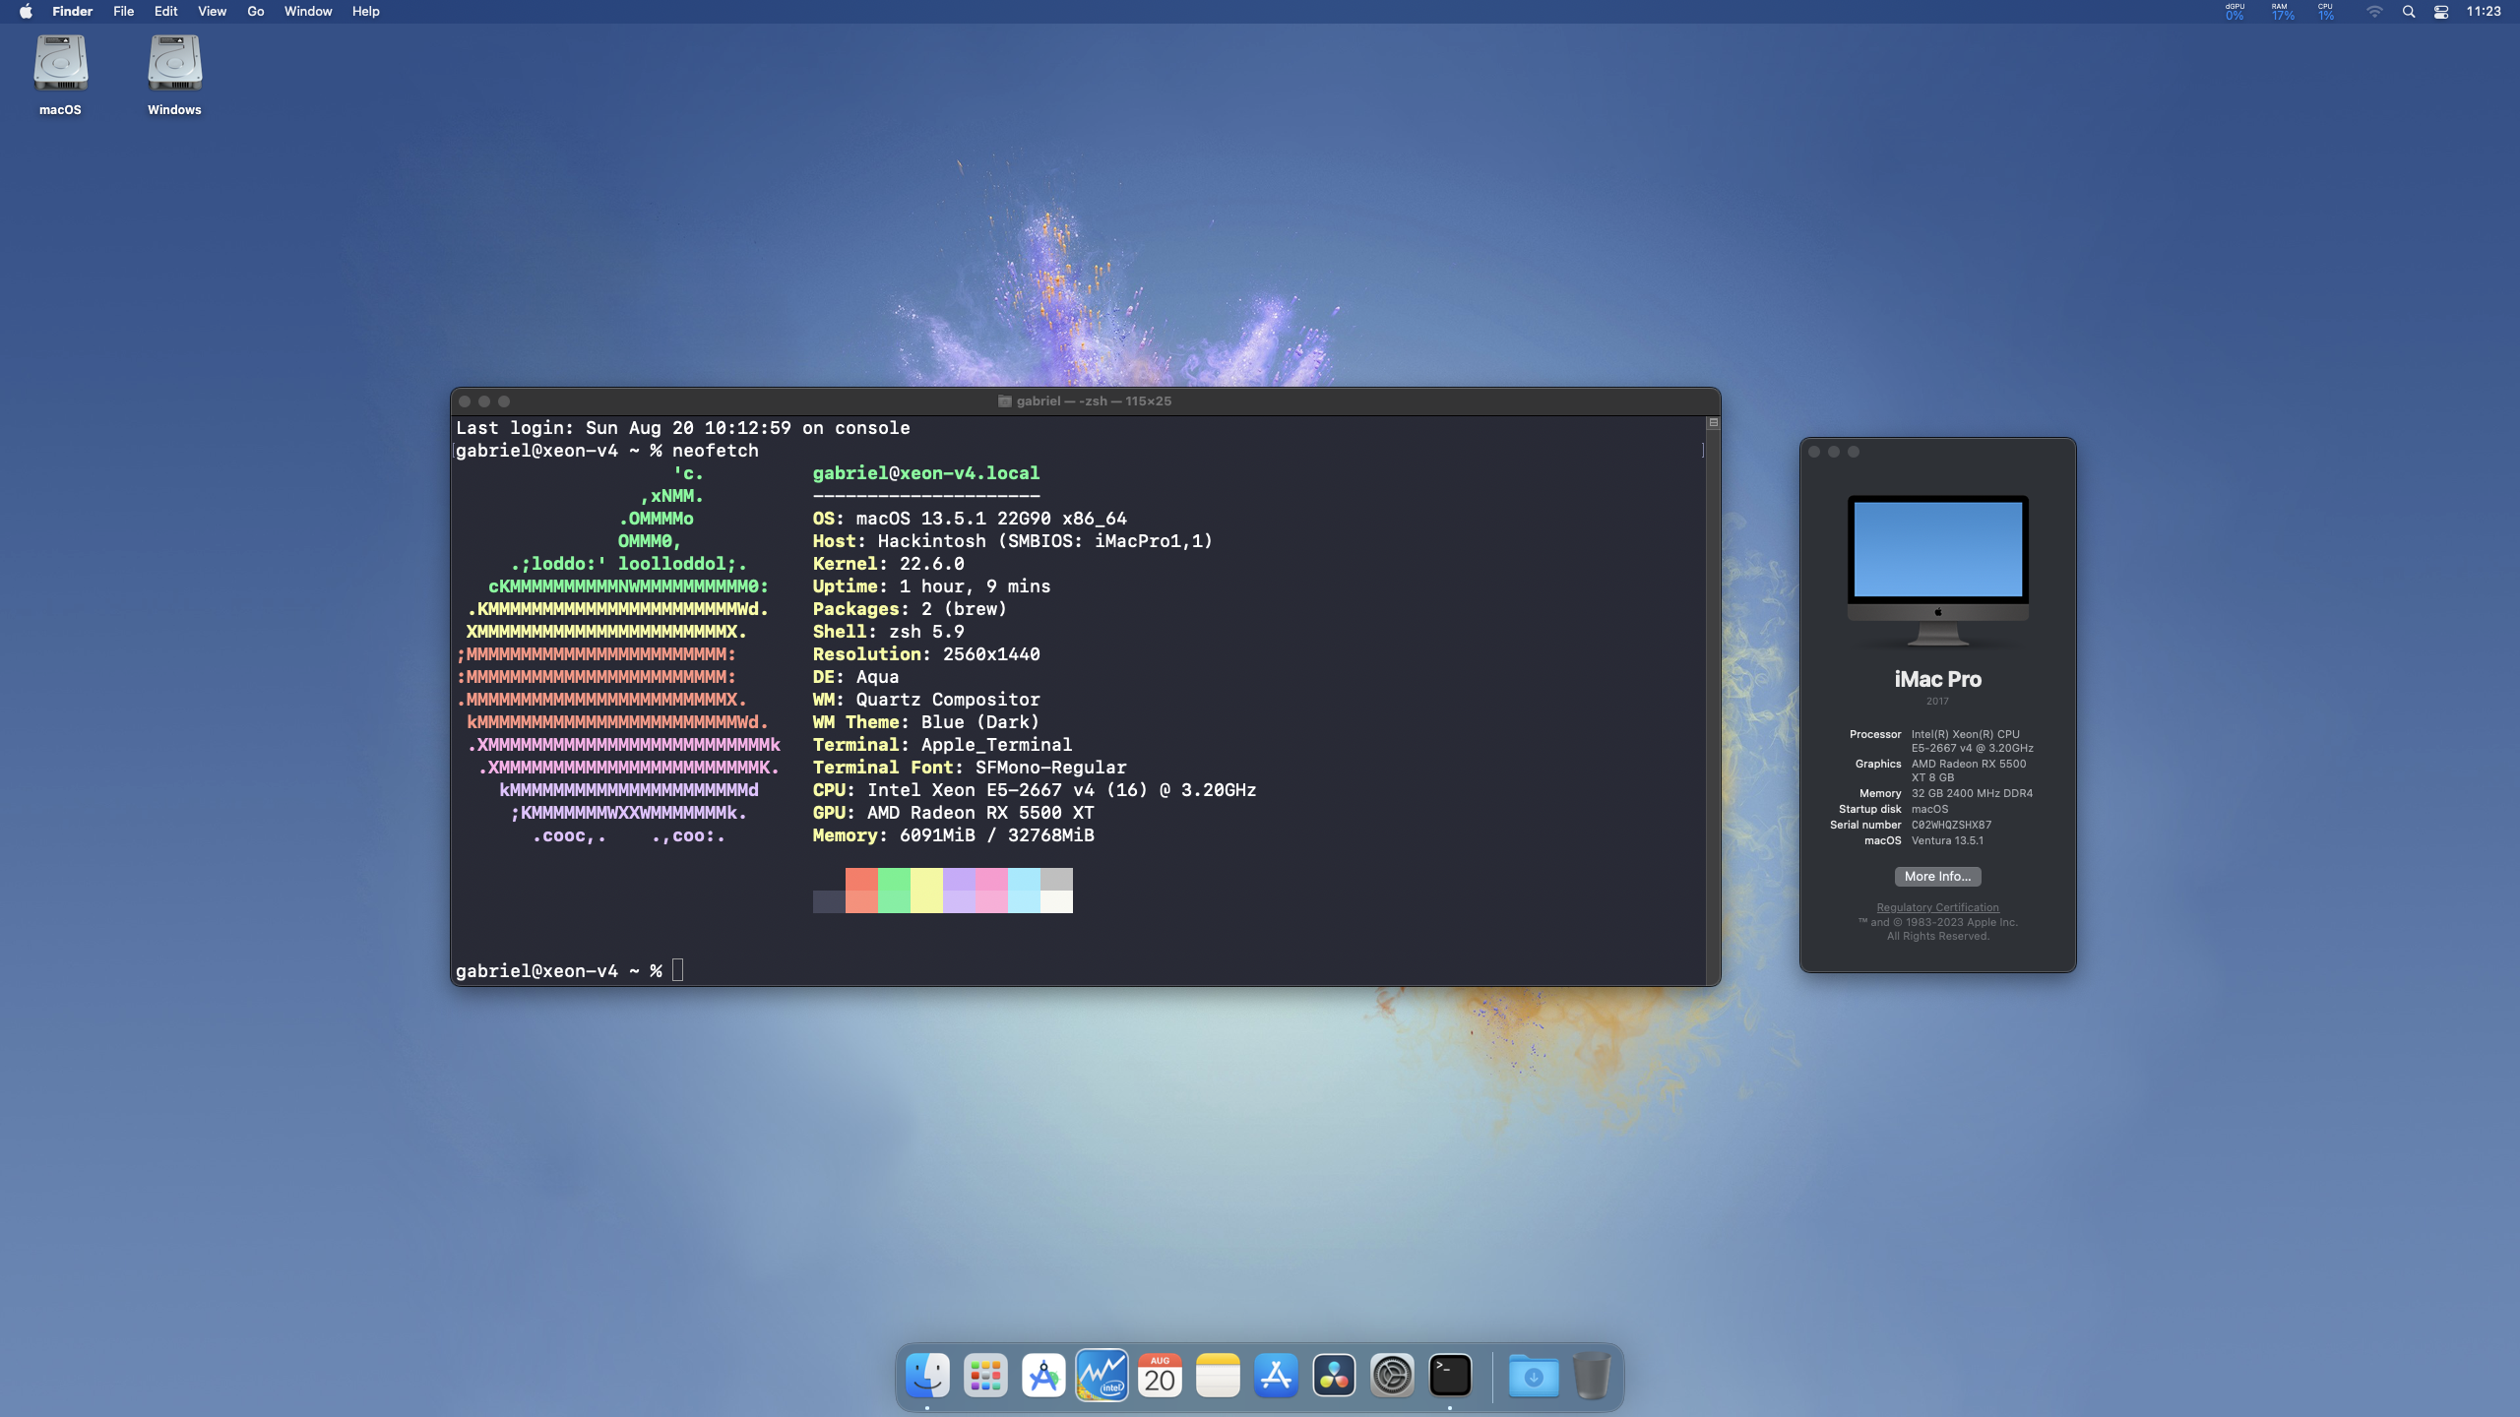Viewport: 2520px width, 1417px height.
Task: Open App Store in Dock
Action: [x=1276, y=1375]
